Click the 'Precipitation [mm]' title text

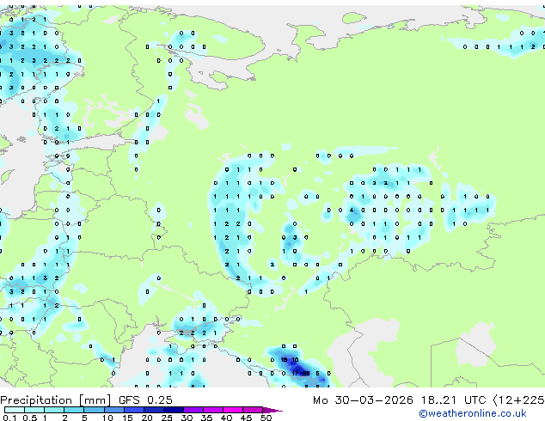coord(56,400)
